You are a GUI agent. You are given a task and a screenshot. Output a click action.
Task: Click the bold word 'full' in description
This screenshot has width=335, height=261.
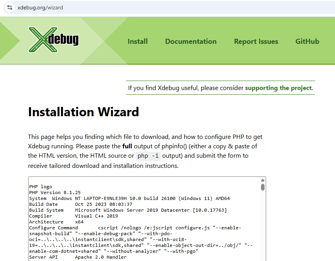(x=127, y=146)
